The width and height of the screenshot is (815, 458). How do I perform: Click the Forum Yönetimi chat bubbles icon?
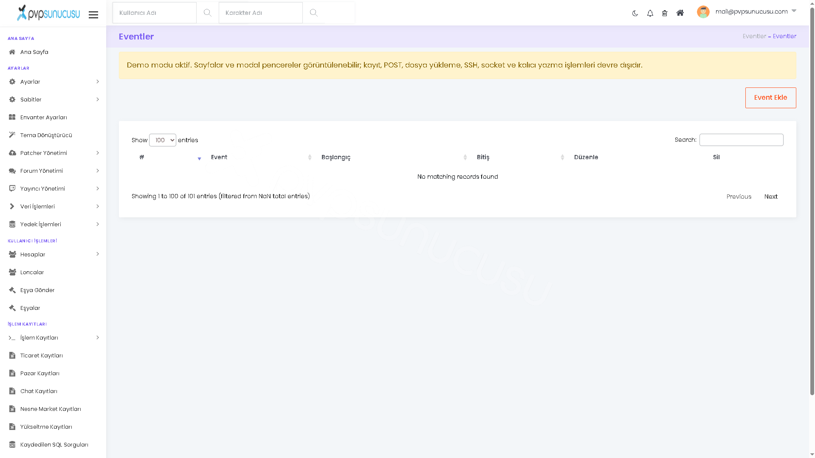coord(12,171)
